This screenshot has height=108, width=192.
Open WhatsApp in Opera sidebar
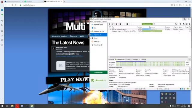click(2, 15)
